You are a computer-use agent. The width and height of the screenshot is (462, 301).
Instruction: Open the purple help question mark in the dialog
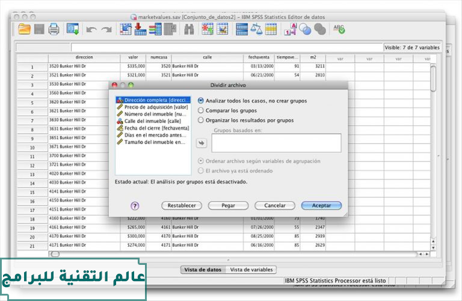point(135,206)
